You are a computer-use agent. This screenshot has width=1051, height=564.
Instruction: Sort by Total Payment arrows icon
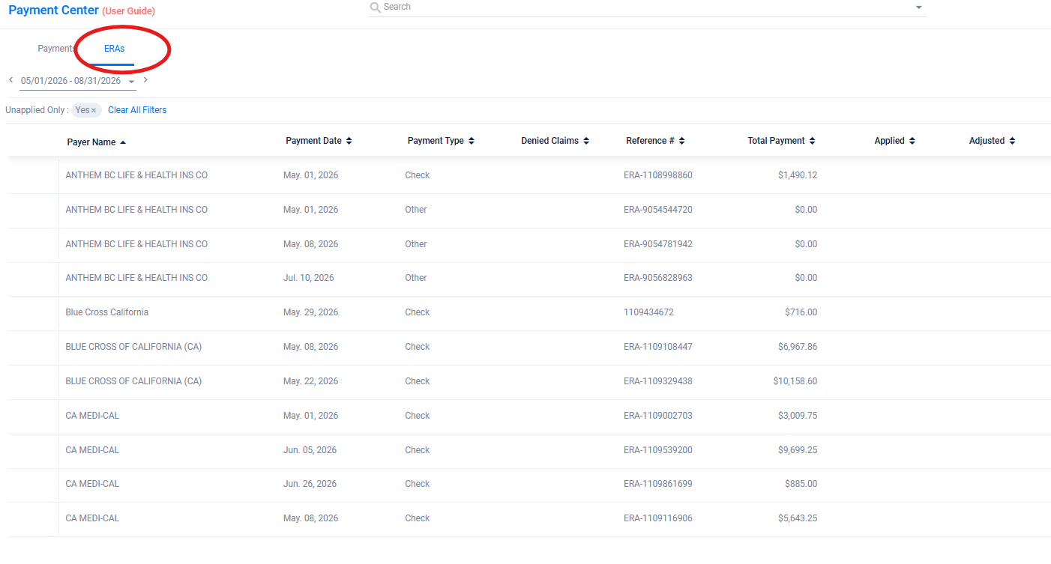(812, 141)
